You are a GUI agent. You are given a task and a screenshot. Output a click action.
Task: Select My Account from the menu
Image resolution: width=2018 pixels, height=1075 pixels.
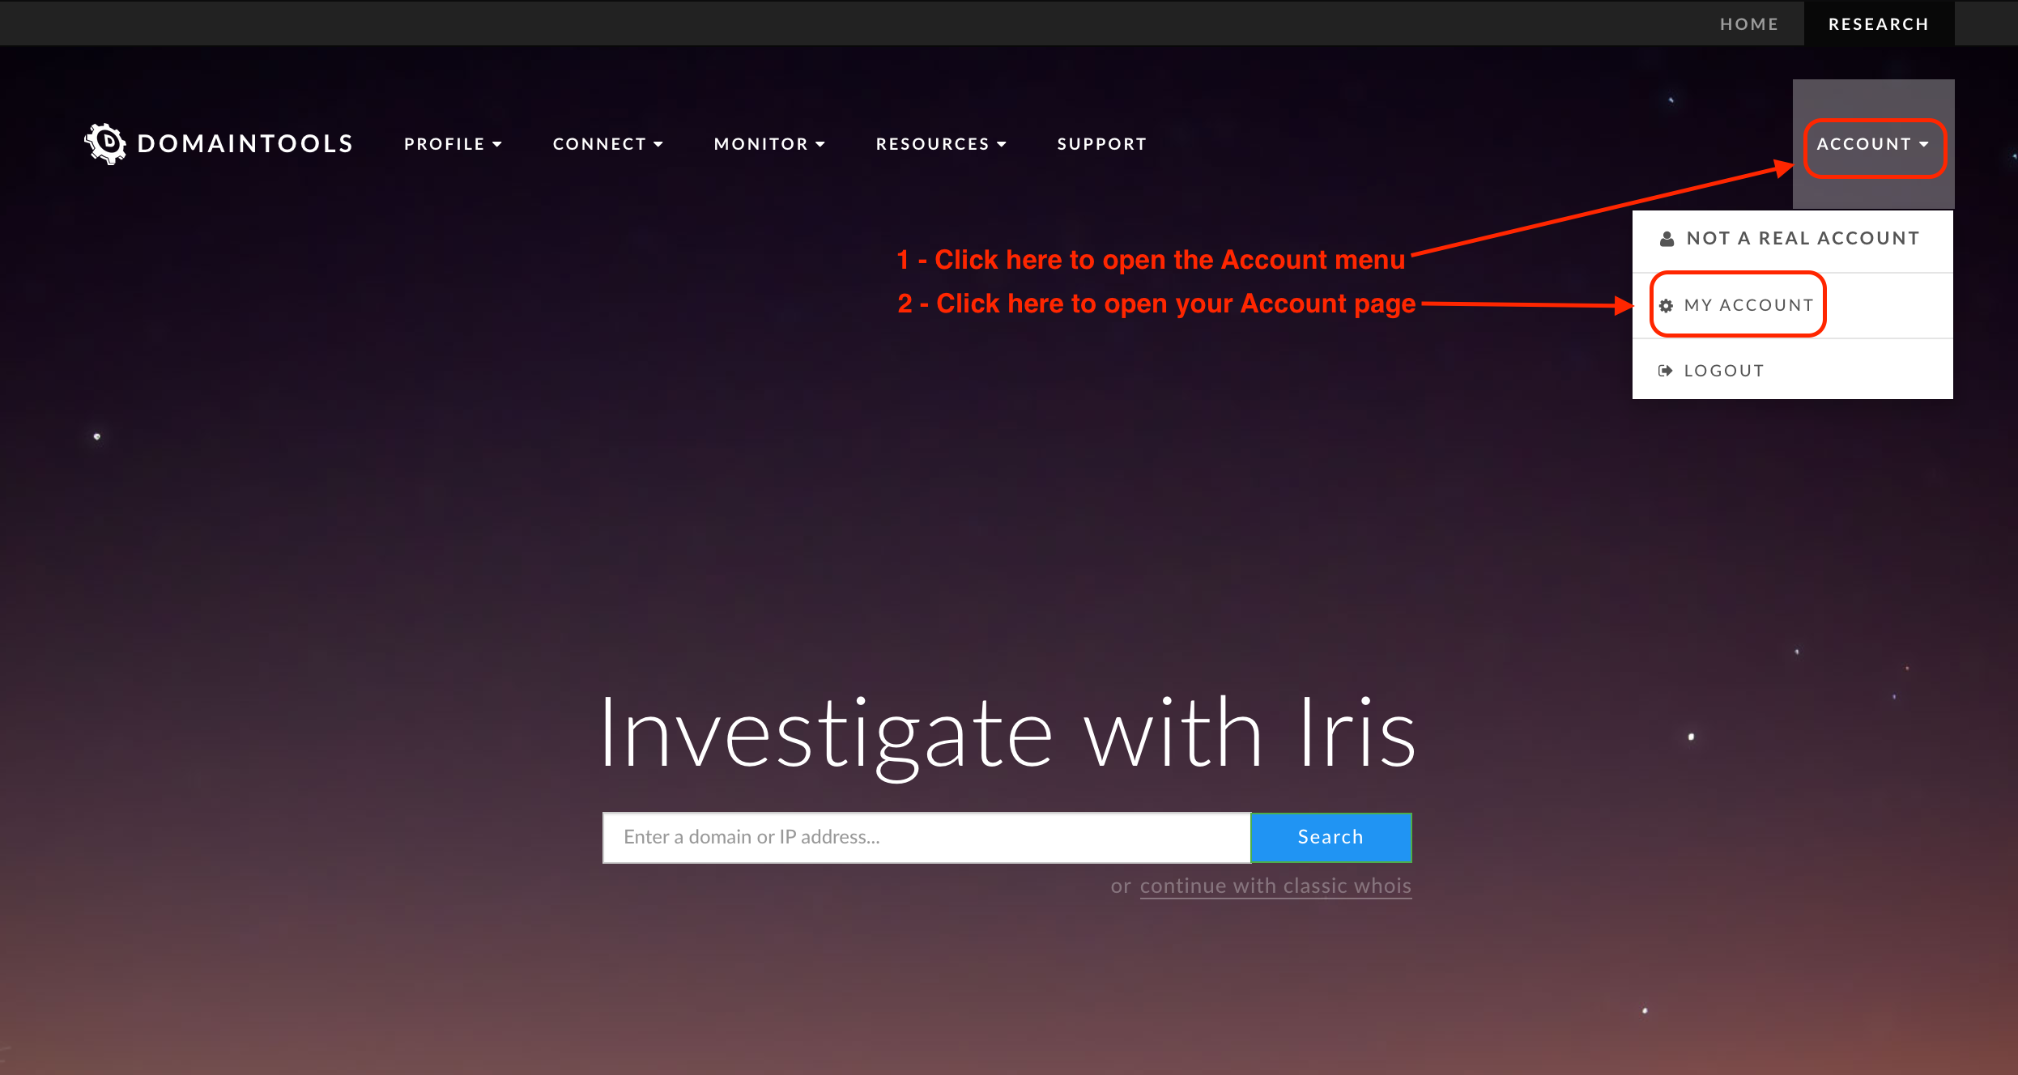1793,305
